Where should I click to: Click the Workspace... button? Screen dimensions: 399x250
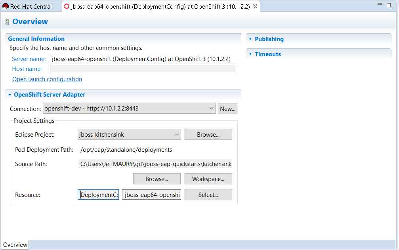coord(208,179)
